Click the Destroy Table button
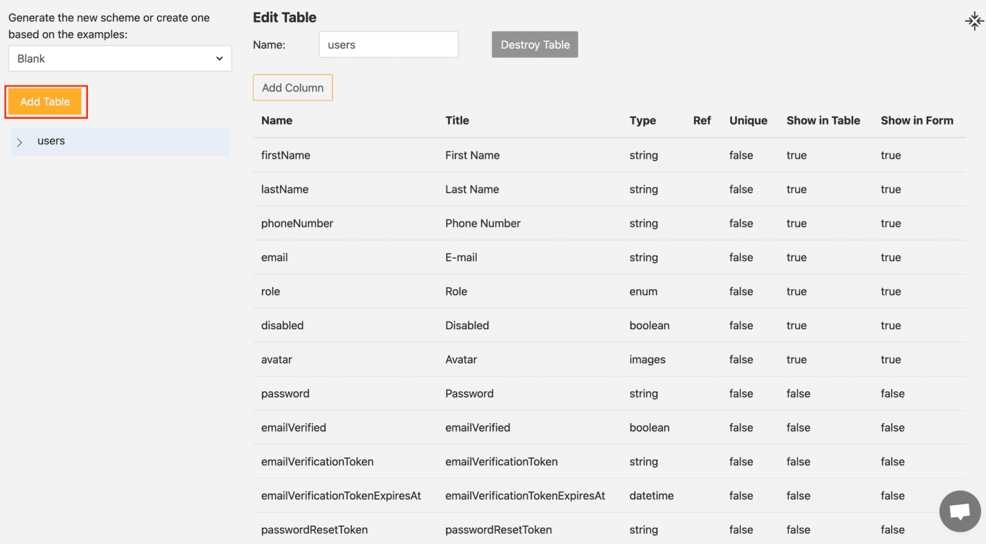 (x=535, y=44)
